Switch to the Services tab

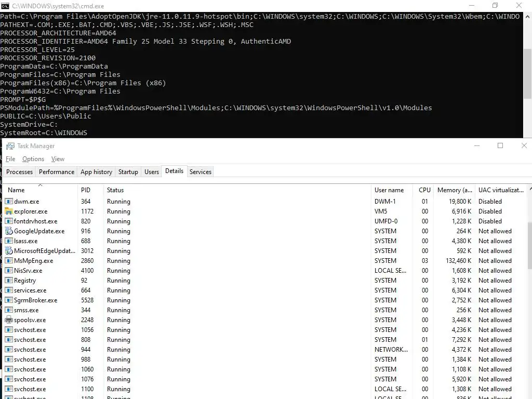point(201,171)
